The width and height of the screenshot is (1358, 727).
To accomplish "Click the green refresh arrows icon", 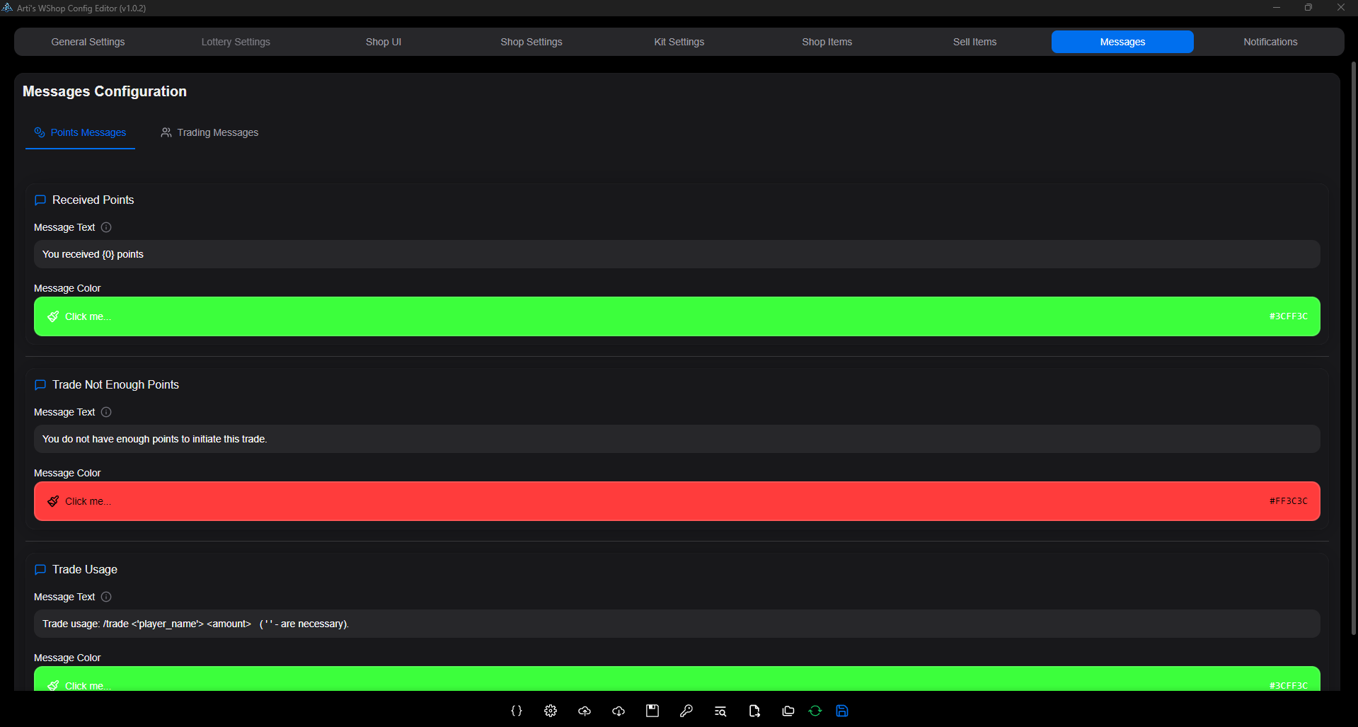I will (815, 711).
